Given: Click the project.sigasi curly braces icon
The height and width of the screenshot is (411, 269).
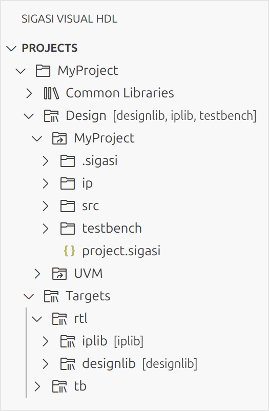Looking at the screenshot, I should click(x=70, y=251).
